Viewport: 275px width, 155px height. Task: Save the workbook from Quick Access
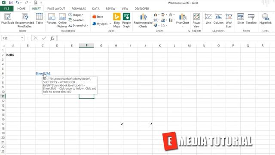[x=10, y=3]
